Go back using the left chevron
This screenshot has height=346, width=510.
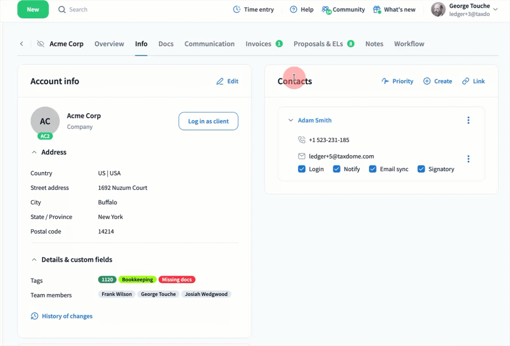click(21, 44)
